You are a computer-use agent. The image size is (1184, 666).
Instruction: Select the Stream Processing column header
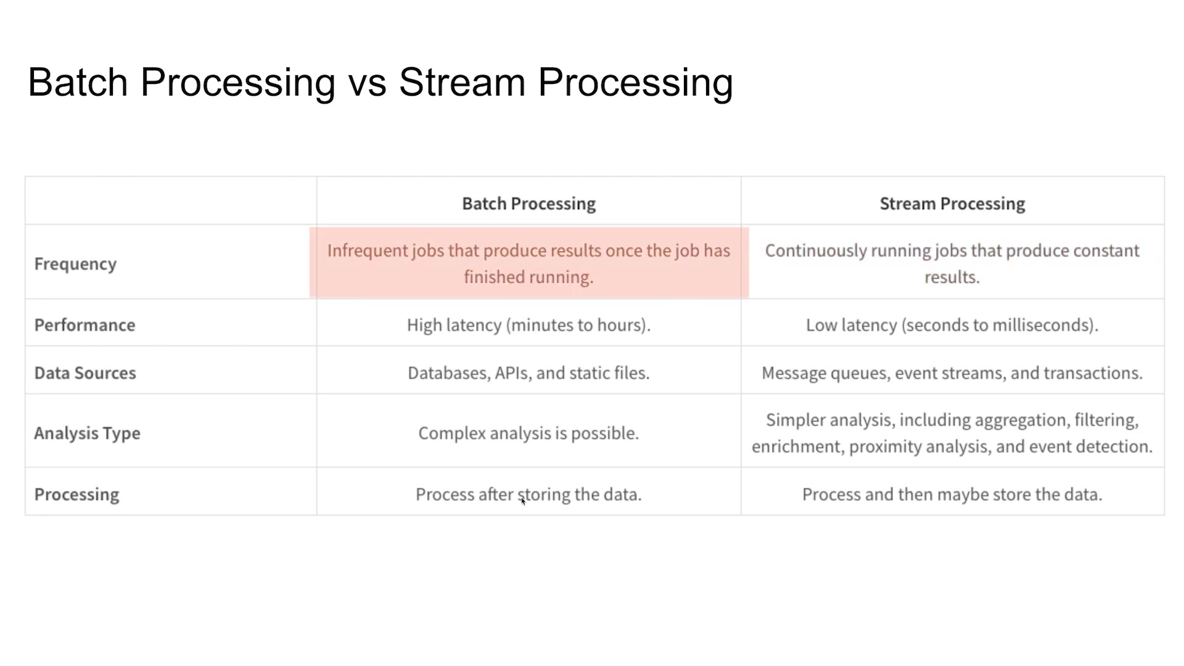tap(952, 203)
